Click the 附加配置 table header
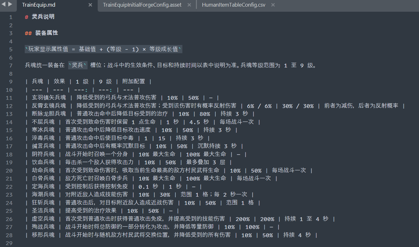Image resolution: width=419 pixels, height=247 pixels. tap(134, 82)
